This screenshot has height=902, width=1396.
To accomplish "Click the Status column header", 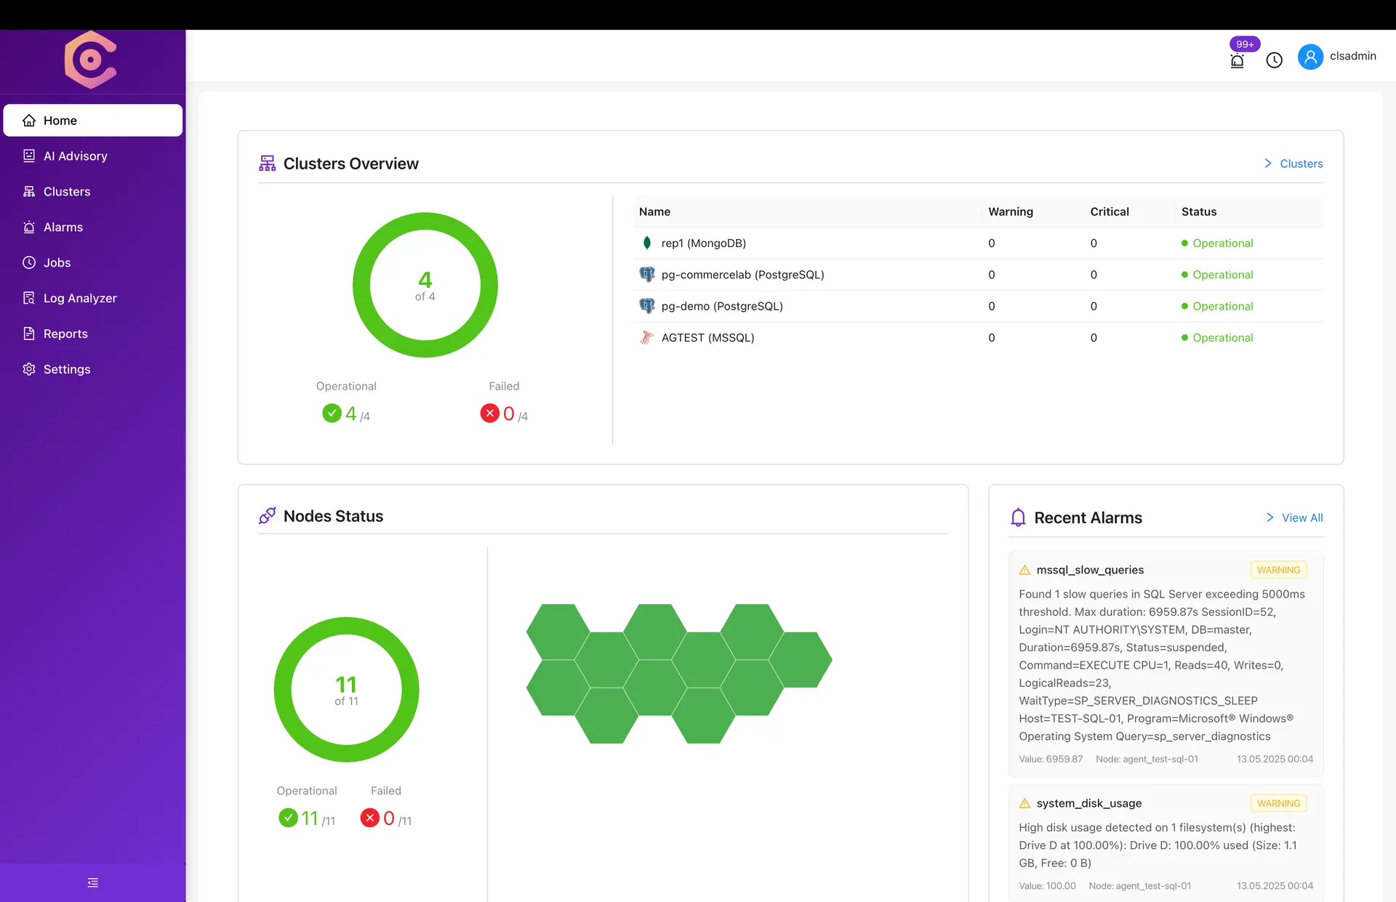I will coord(1198,212).
